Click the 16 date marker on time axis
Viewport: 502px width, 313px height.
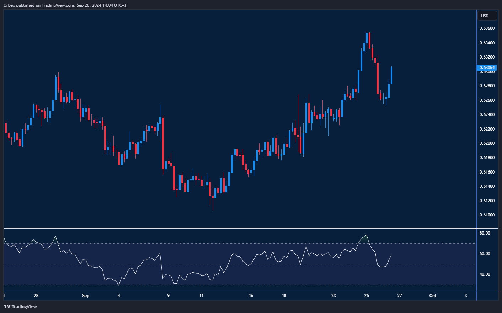coord(251,296)
